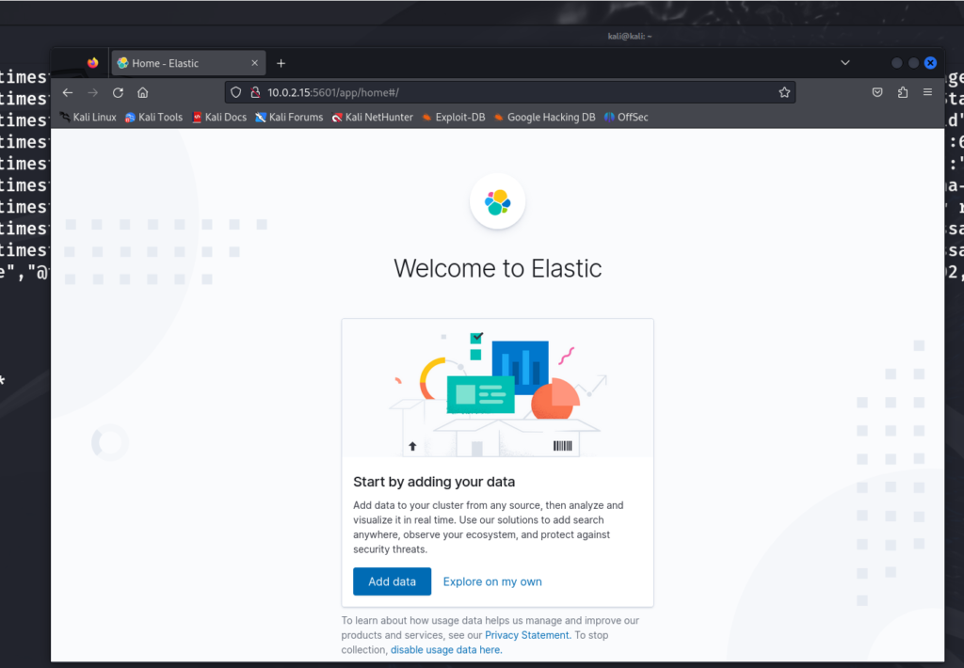This screenshot has width=964, height=668.
Task: Open a new browser tab
Action: (x=281, y=63)
